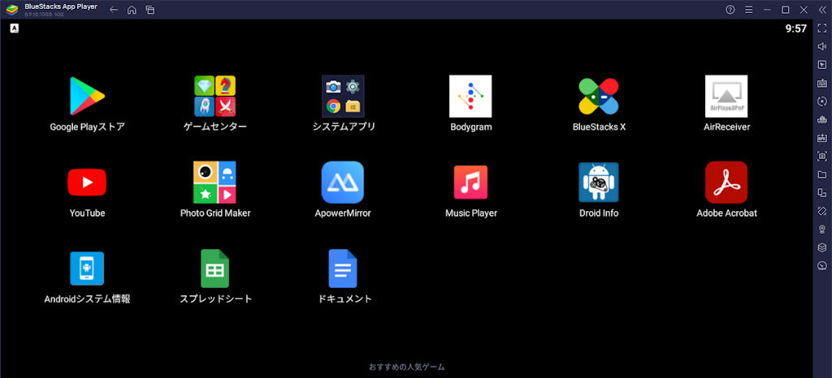The height and width of the screenshot is (378, 832).
Task: Open keyboard game controls in sidebar
Action: pos(822,83)
